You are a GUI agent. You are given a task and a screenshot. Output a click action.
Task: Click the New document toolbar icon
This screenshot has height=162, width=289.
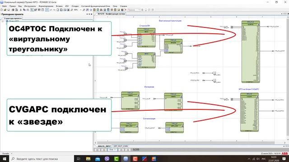pyautogui.click(x=2, y=10)
